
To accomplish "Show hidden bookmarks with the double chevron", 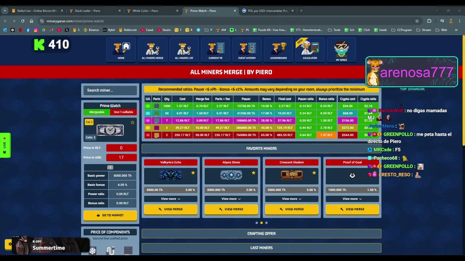I will 456,30.
